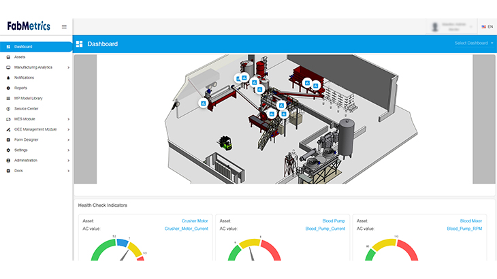The height and width of the screenshot is (279, 497).
Task: Open Settings in the sidebar
Action: (x=21, y=150)
